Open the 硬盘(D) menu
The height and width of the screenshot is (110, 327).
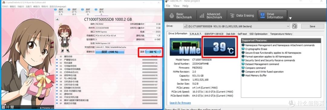pyautogui.click(x=37, y=6)
